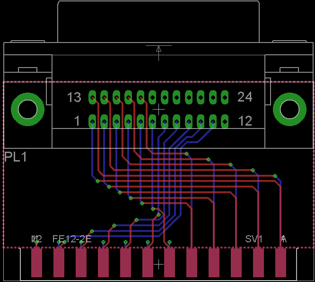Select PL1 pad 24 next to its label
The height and width of the screenshot is (282, 315).
click(x=225, y=97)
